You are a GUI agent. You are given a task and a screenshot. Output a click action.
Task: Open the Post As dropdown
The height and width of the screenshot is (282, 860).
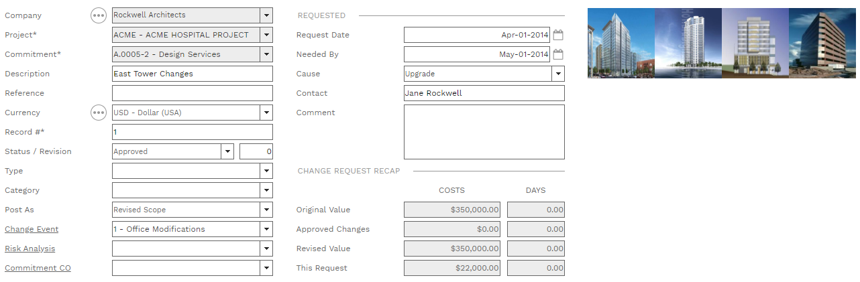pyautogui.click(x=266, y=210)
